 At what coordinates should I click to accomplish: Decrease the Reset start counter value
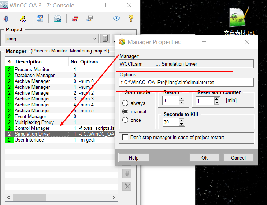216,103
